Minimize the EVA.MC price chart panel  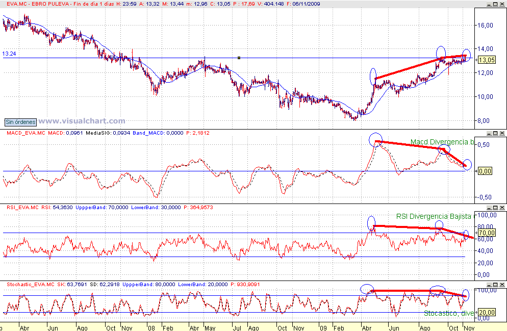489,4
